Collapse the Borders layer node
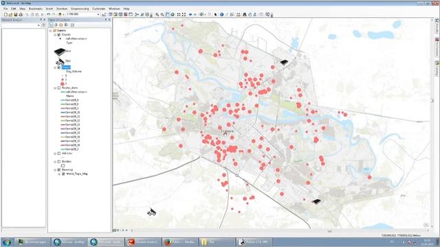 click(x=55, y=161)
